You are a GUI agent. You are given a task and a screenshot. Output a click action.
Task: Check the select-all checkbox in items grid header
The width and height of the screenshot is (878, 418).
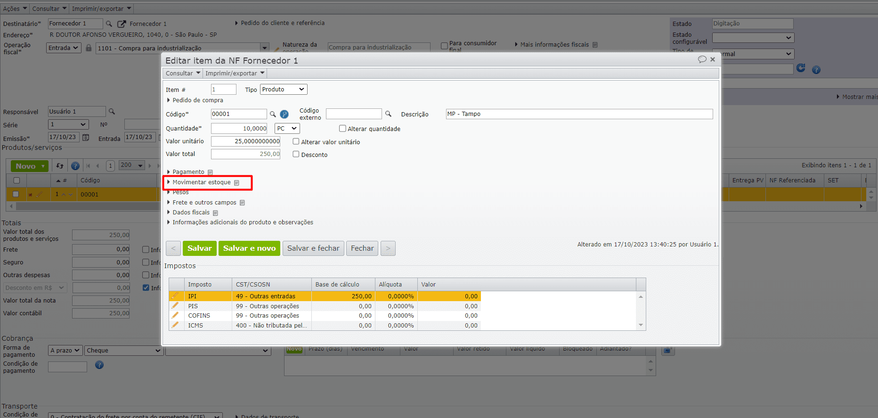click(x=16, y=180)
